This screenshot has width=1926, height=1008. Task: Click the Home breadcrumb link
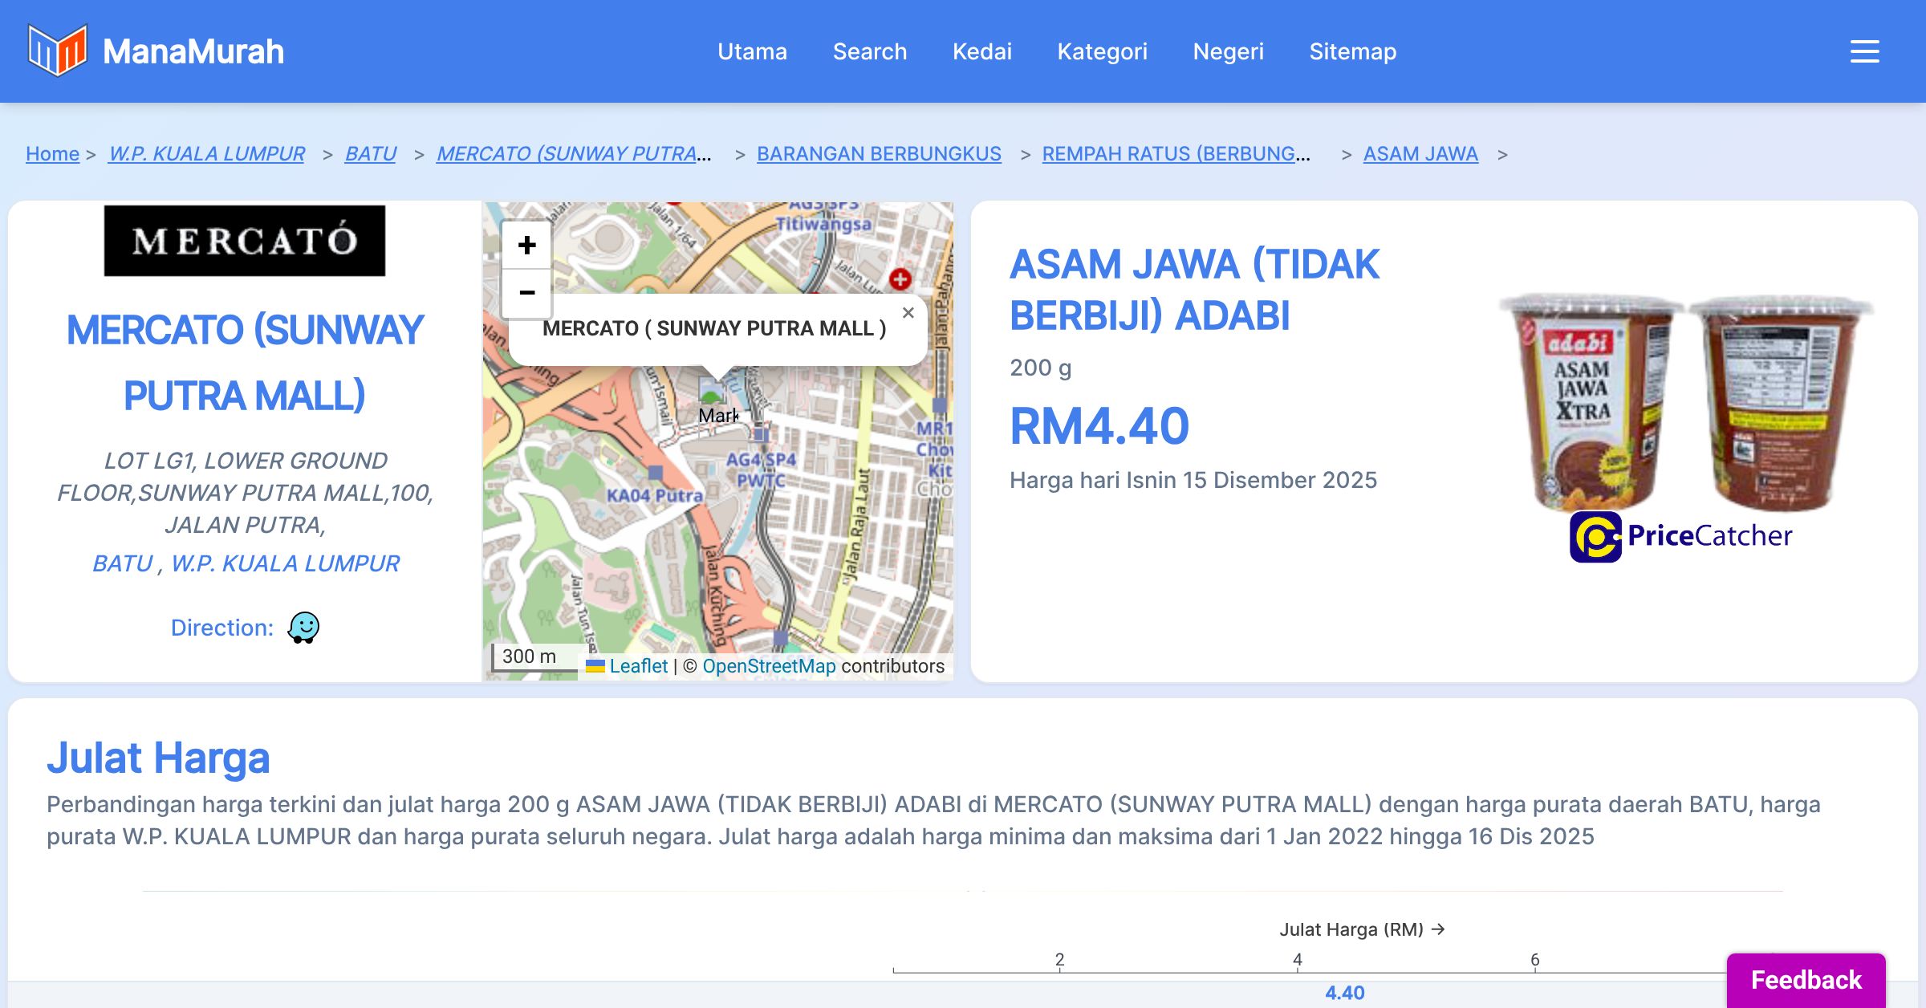click(x=52, y=153)
